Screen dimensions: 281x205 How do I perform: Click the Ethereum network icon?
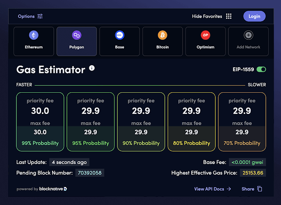tap(33, 35)
